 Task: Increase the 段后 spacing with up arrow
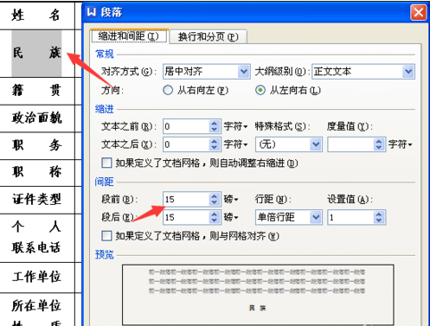(x=214, y=214)
